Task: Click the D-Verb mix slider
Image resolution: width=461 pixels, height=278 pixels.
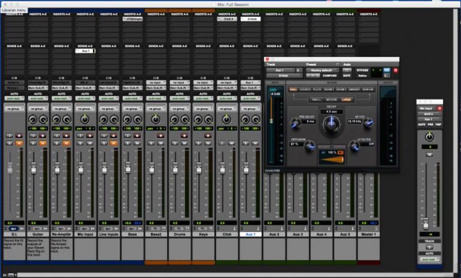Action: pyautogui.click(x=332, y=160)
